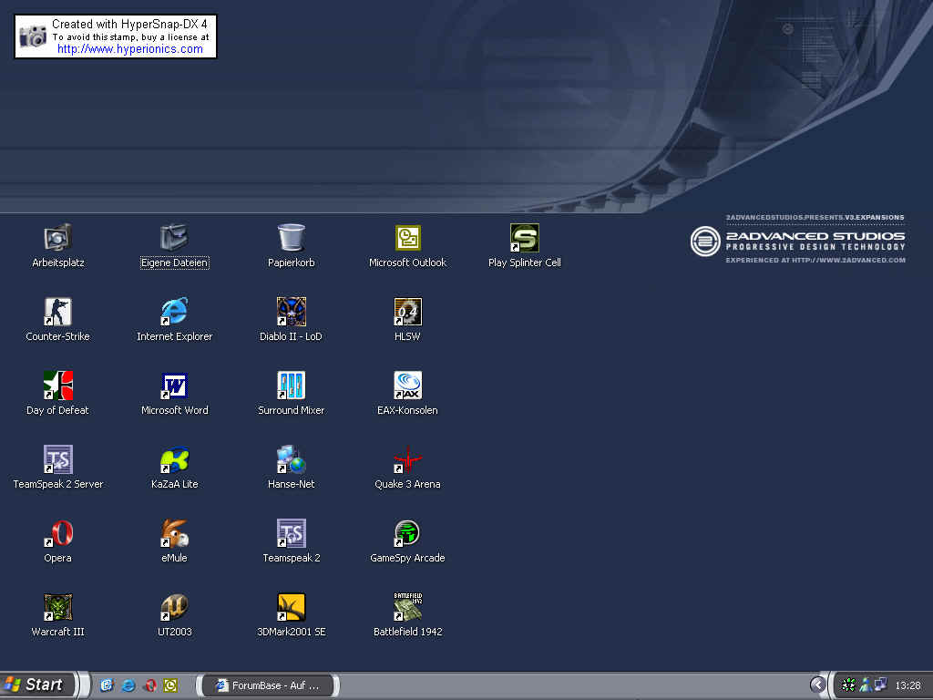Click the "Quake 3 Arena" label text
The image size is (933, 700).
(407, 484)
